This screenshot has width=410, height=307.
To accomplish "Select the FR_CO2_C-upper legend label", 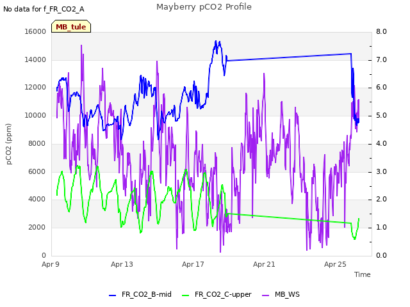I will click(x=223, y=294).
